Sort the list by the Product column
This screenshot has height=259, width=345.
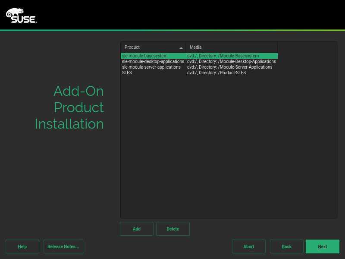(153, 47)
